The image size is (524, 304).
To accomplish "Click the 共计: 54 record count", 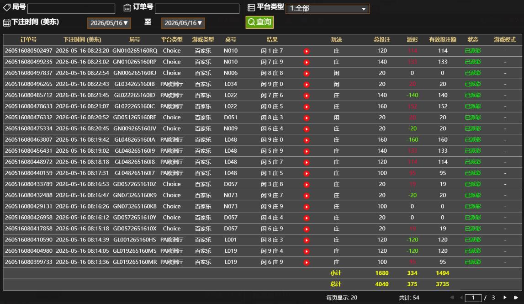I will click(x=409, y=298).
